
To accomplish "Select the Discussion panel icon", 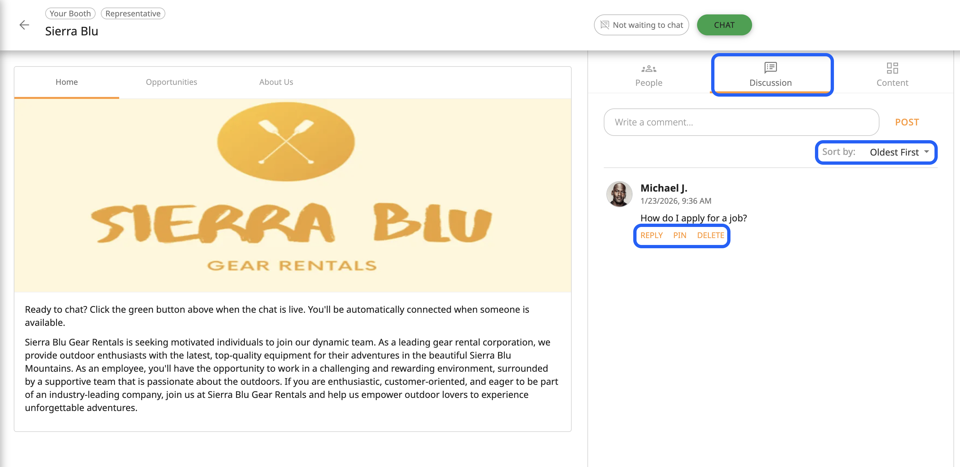I will pos(770,68).
